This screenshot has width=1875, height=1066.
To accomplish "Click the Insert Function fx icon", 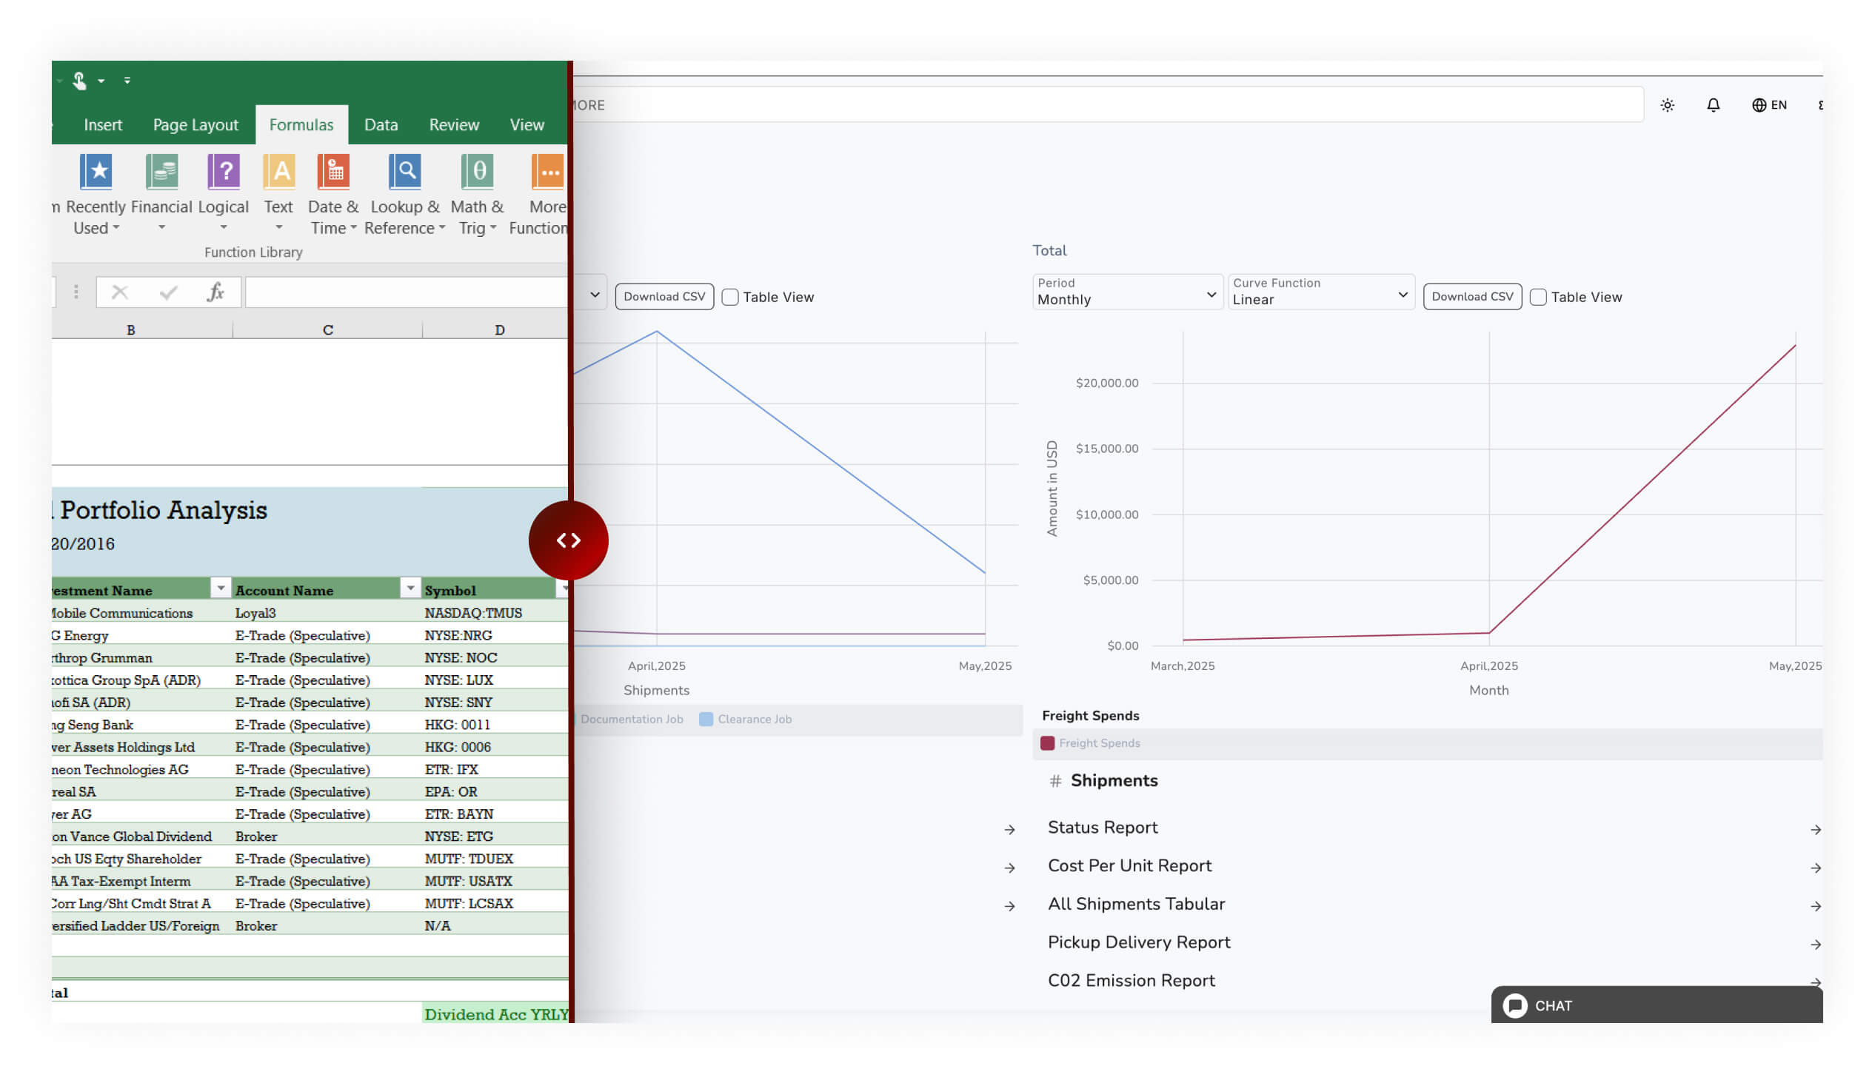I will pos(215,292).
